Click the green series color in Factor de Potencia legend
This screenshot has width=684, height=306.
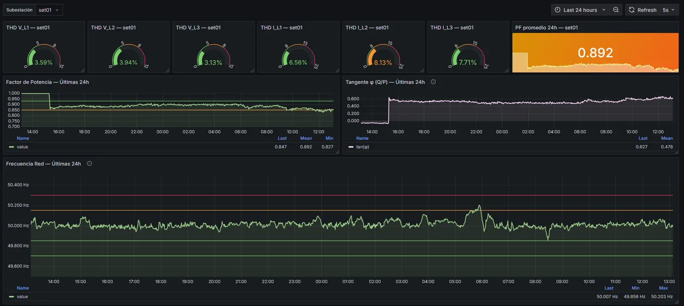pyautogui.click(x=11, y=147)
